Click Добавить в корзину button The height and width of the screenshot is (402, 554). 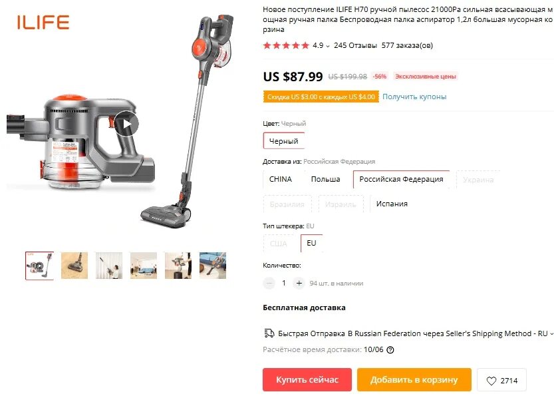pyautogui.click(x=414, y=380)
